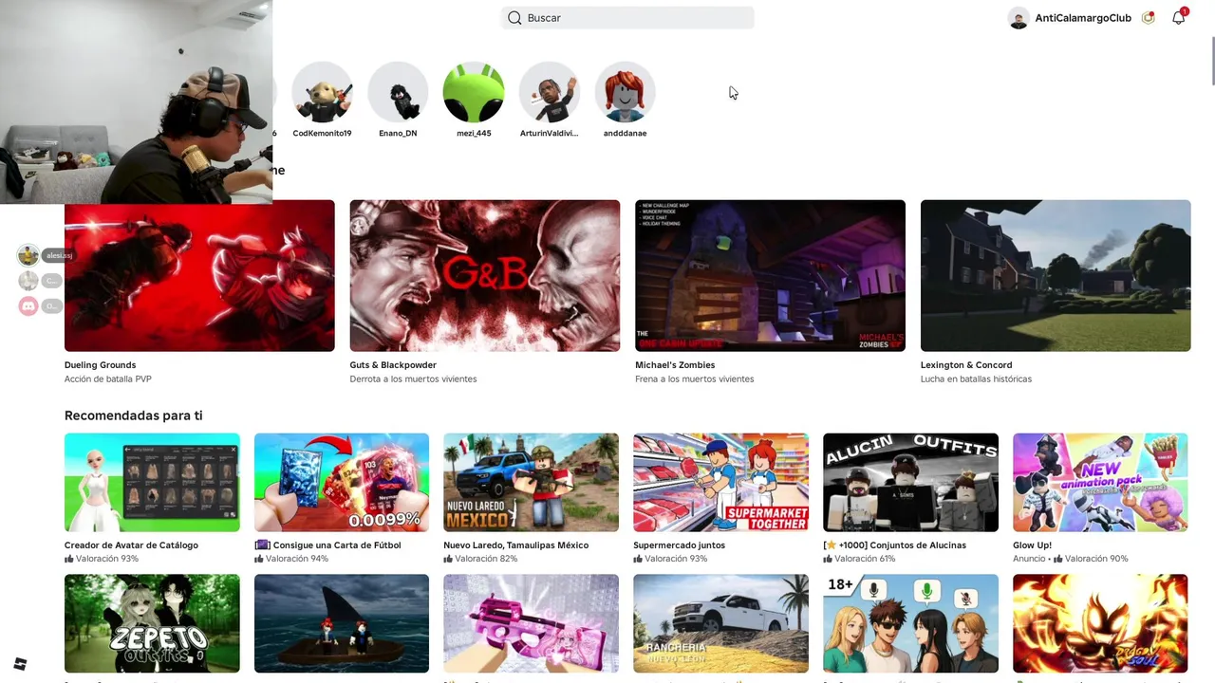Screen dimensions: 1215x683
Task: Click the Lexington & Concord title
Action: pyautogui.click(x=966, y=365)
